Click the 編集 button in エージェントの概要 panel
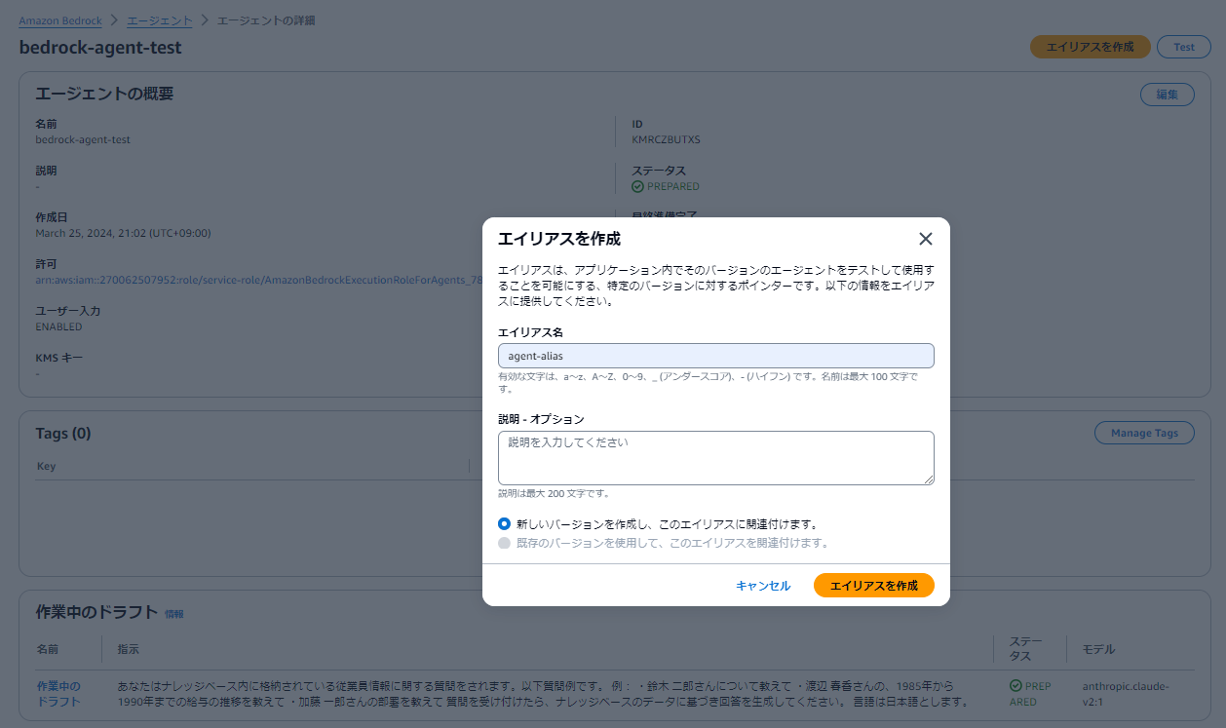This screenshot has height=728, width=1226. tap(1167, 94)
